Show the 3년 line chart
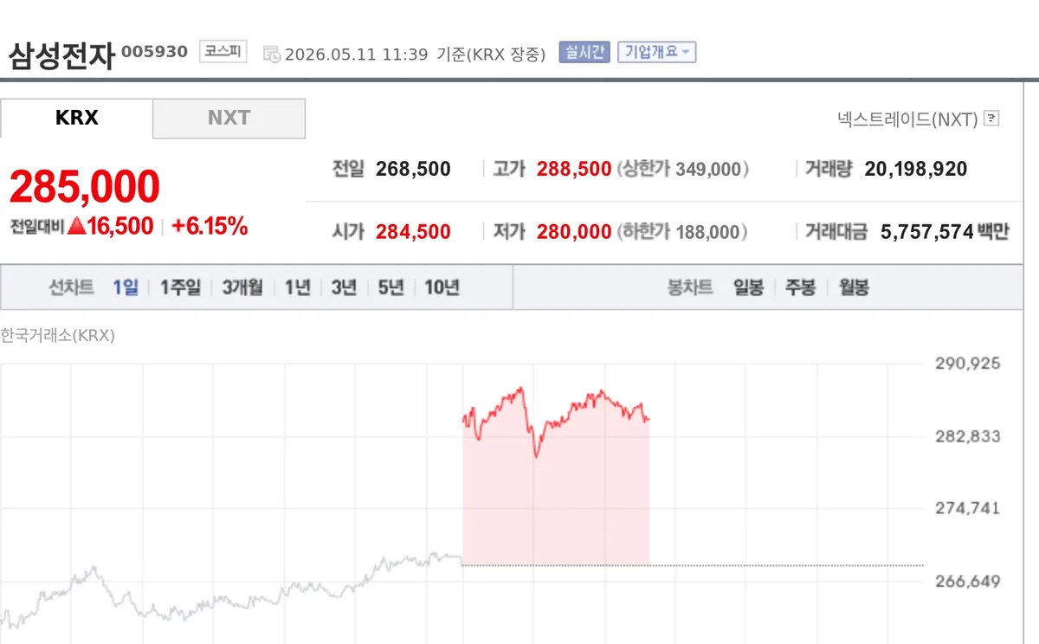1039x644 pixels. click(x=344, y=287)
